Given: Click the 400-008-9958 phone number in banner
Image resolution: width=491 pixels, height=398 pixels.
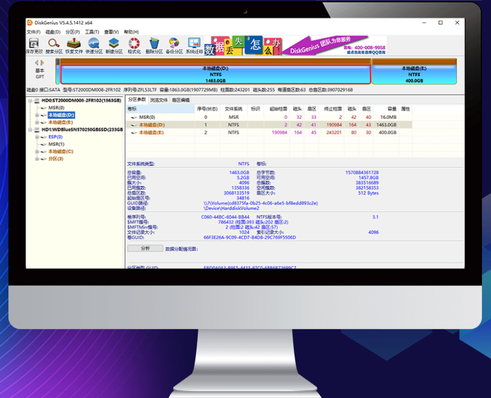Looking at the screenshot, I should coord(369,48).
